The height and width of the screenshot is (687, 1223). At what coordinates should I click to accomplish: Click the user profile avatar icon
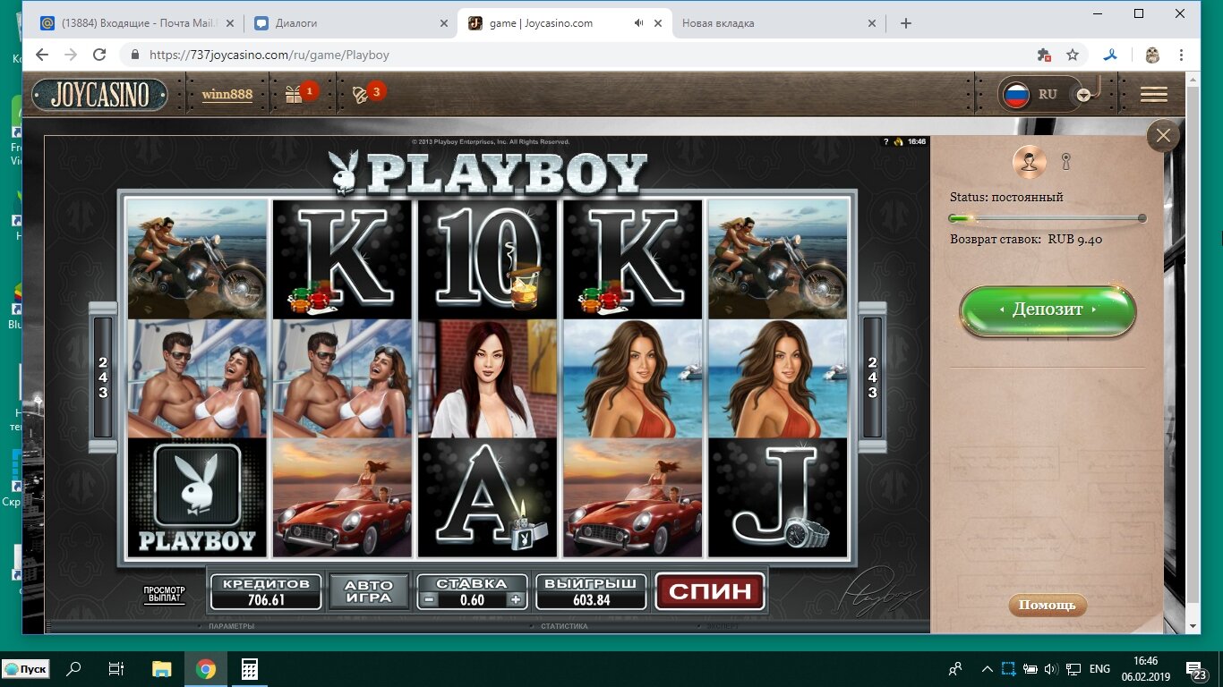tap(1029, 162)
